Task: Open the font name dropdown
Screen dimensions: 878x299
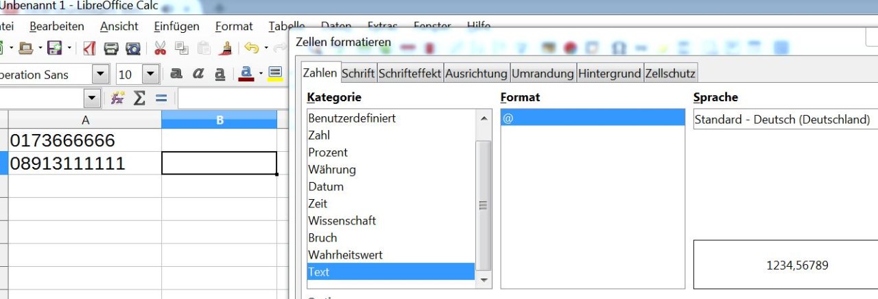Action: tap(101, 74)
